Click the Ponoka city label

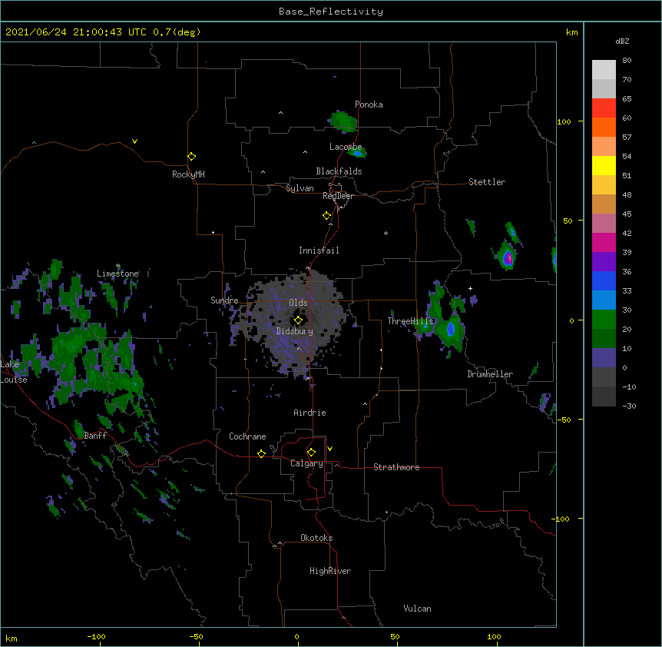point(369,105)
